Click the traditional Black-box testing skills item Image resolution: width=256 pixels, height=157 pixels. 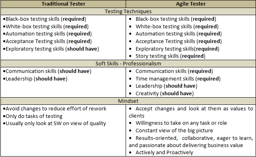44,19
